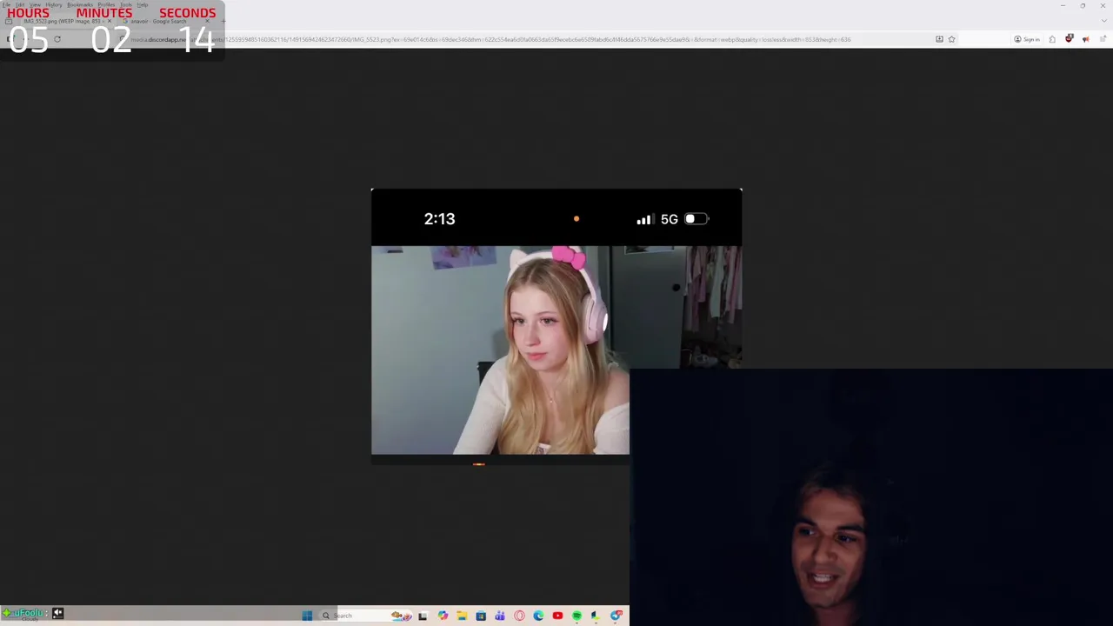Viewport: 1113px width, 626px height.
Task: Launch Copilot from the taskbar
Action: click(443, 616)
